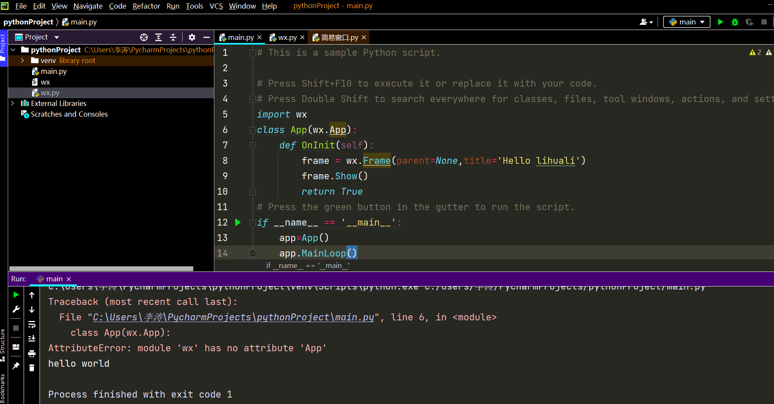Click line number 8 in the gutter
The width and height of the screenshot is (774, 404).
point(225,161)
